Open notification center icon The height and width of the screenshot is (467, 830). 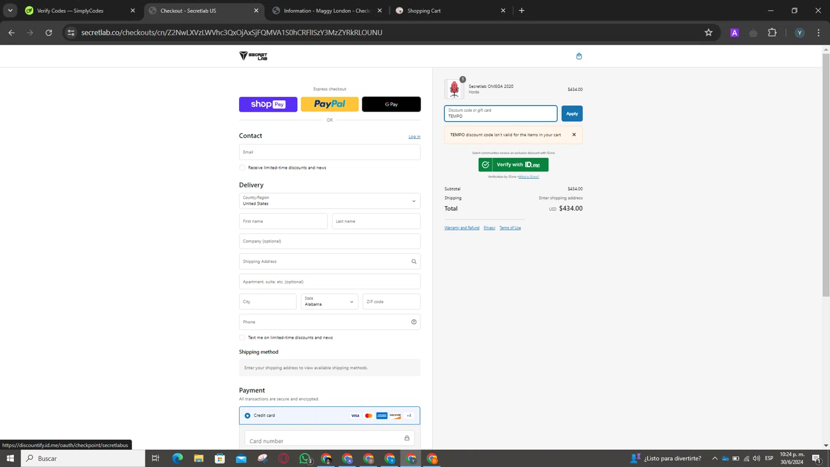tap(816, 458)
